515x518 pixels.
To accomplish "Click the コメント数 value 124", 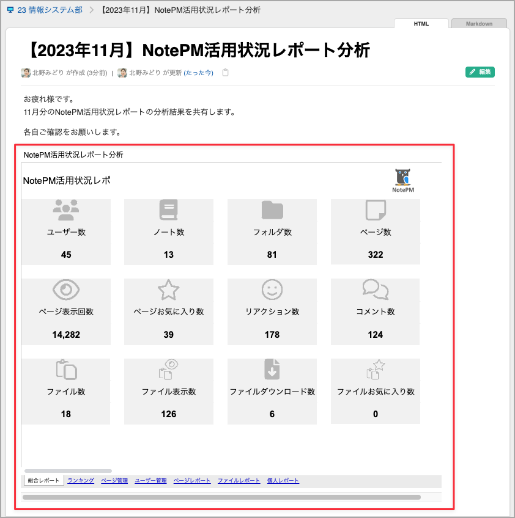I will point(376,335).
